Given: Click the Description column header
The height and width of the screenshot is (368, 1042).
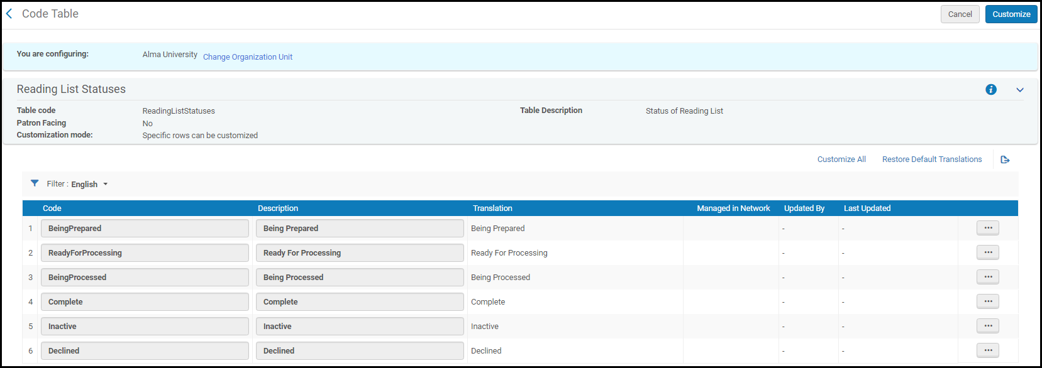Looking at the screenshot, I should pos(278,208).
